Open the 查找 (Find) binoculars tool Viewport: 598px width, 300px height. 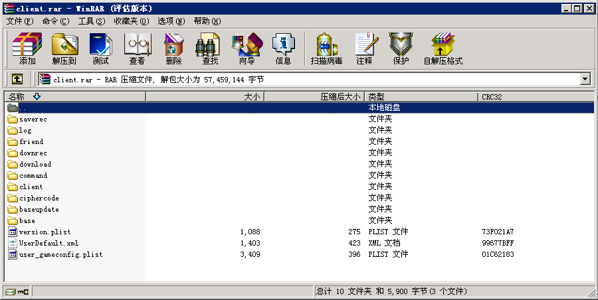tap(210, 48)
